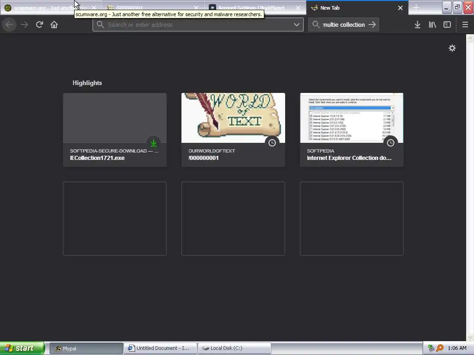Viewport: 474px width, 355px height.
Task: Click the Highlights section heading
Action: pyautogui.click(x=87, y=83)
